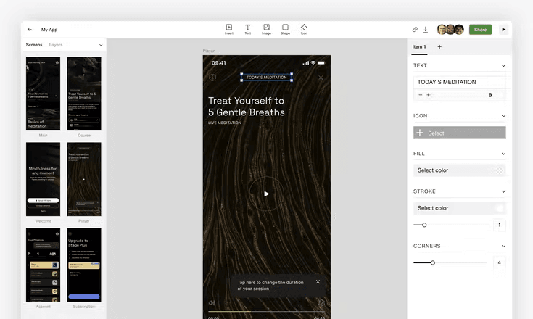Image resolution: width=533 pixels, height=319 pixels.
Task: Toggle bold text formatting
Action: click(x=490, y=95)
